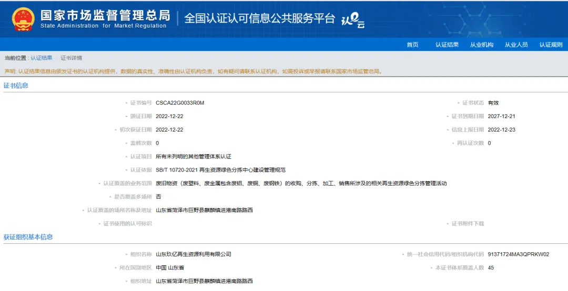The image size is (568, 291).
Task: Click the 证书详情 breadcrumb text
Action: [x=71, y=58]
